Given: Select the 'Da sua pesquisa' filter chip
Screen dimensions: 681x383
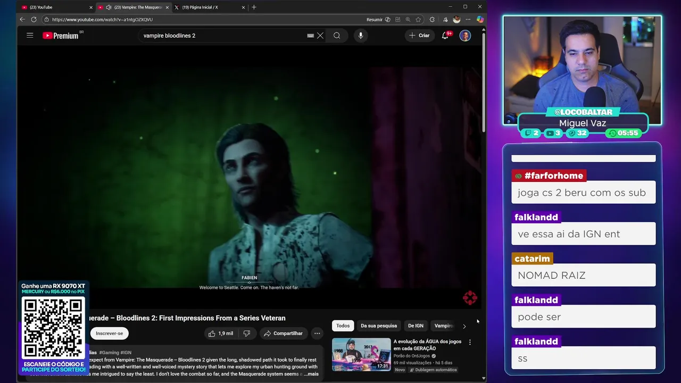Looking at the screenshot, I should click(x=379, y=326).
